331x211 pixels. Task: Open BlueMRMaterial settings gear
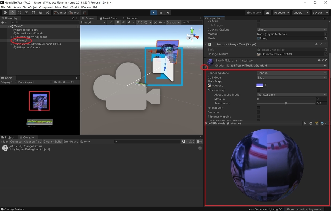tap(326, 60)
